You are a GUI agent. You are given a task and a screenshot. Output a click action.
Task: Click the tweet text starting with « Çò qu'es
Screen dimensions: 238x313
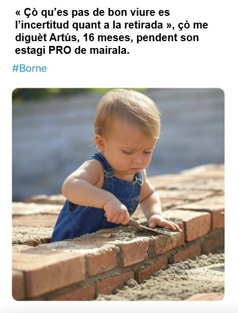[x=112, y=31]
